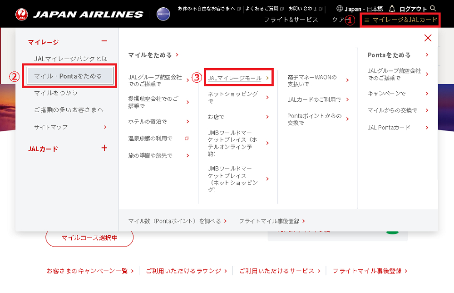Open Pontaポイントからの交換で link
This screenshot has width=454, height=293.
(318, 119)
